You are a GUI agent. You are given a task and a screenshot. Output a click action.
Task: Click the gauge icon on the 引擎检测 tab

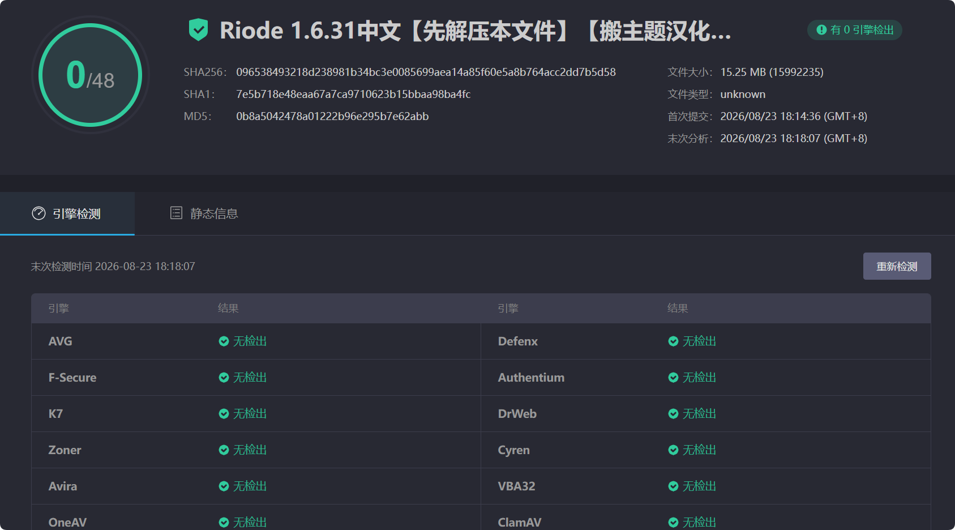coord(38,213)
